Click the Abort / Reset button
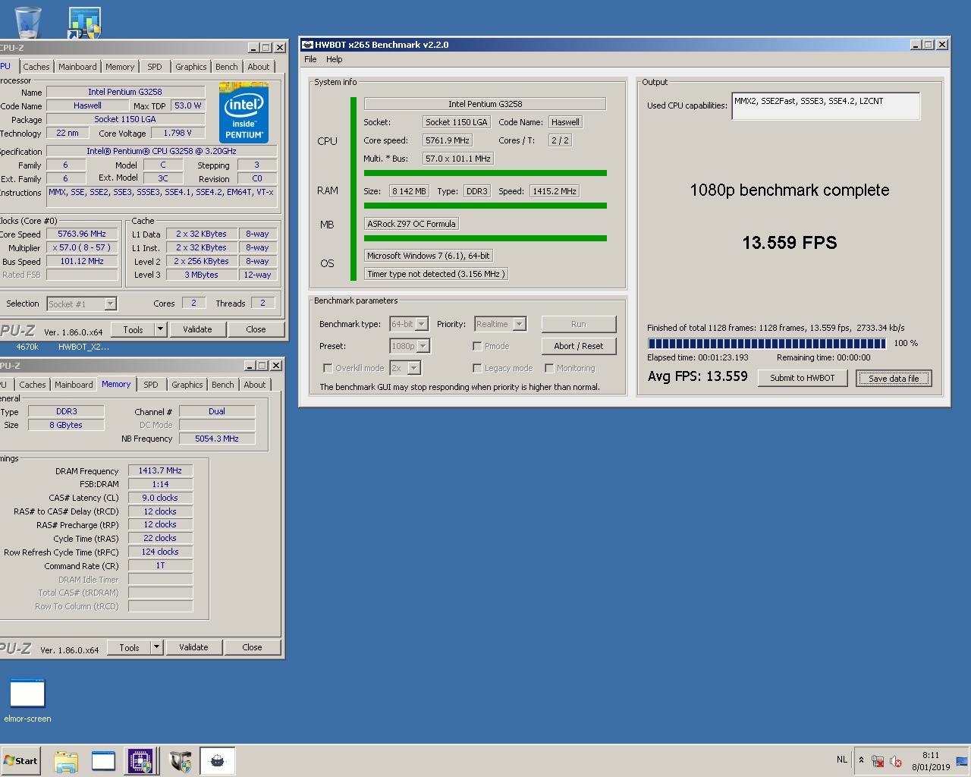 click(579, 346)
